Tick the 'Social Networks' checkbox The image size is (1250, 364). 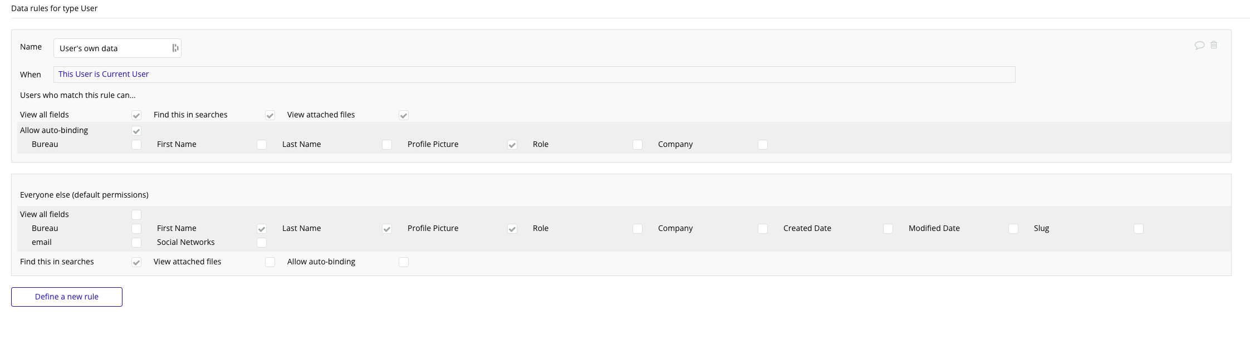[x=262, y=243]
